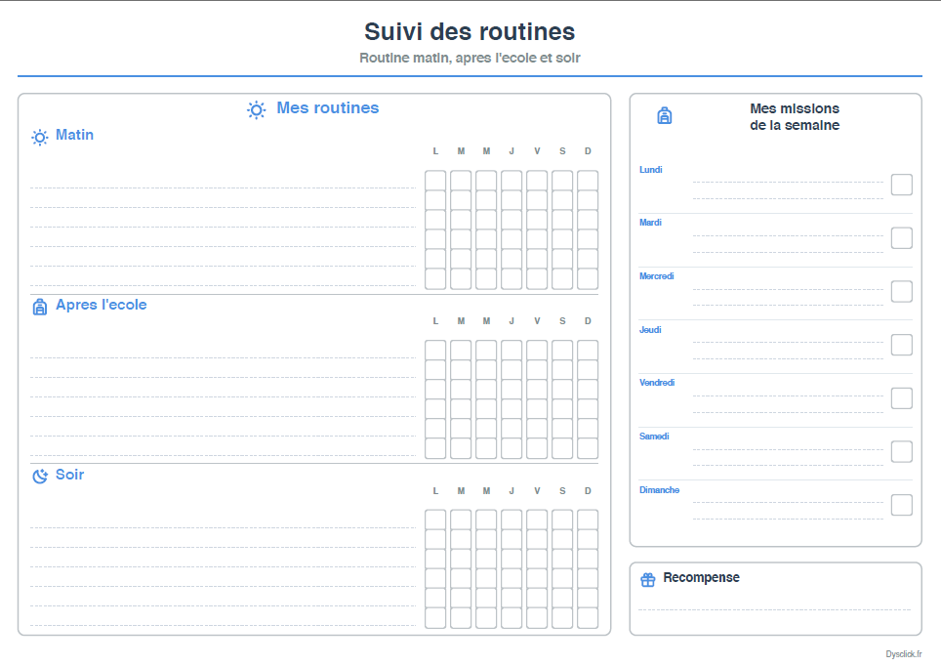Click the moon icon next to Soir
The image size is (941, 666).
40,477
